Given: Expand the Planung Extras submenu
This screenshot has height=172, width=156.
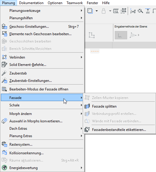Looking at the screenshot, I should [x=42, y=136].
